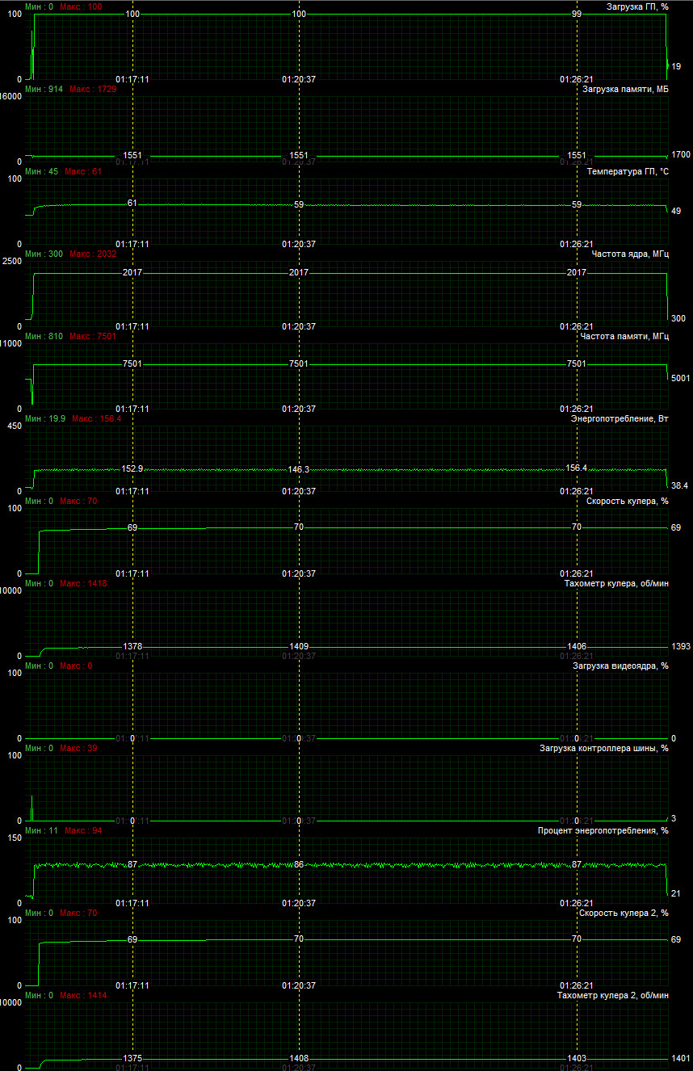The width and height of the screenshot is (693, 1071).
Task: Click the 'Мин : 11' power percent label
Action: [x=42, y=830]
